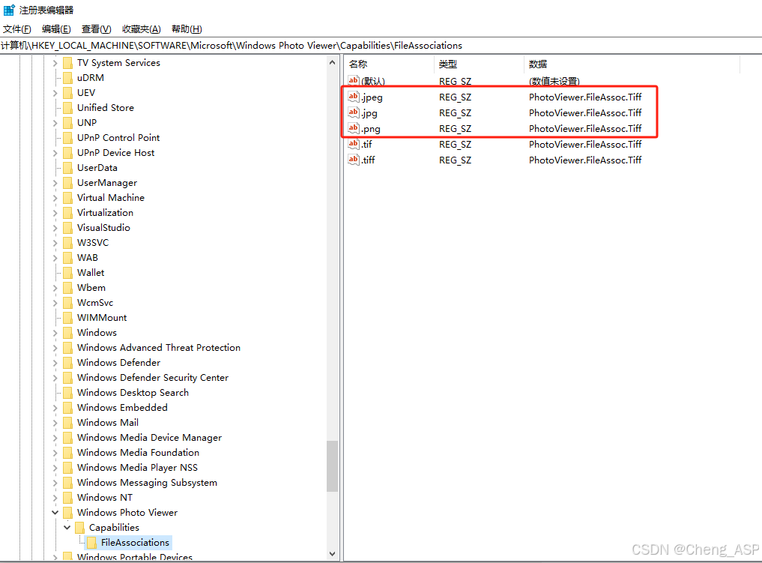Select the WcmSvc key

tap(95, 302)
